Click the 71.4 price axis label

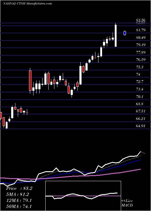pyautogui.click(x=140, y=89)
